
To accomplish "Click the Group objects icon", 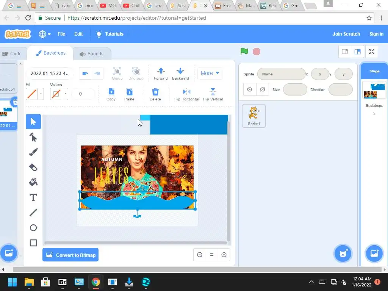I will click(117, 74).
